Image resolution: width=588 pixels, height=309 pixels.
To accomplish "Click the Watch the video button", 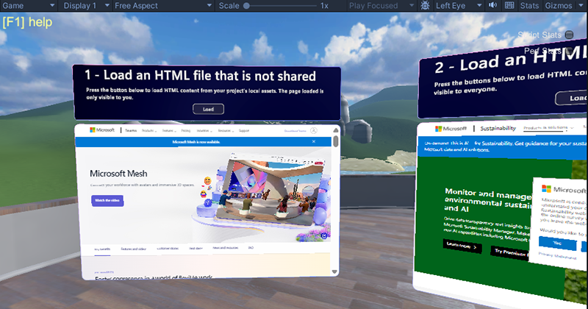I will [107, 201].
